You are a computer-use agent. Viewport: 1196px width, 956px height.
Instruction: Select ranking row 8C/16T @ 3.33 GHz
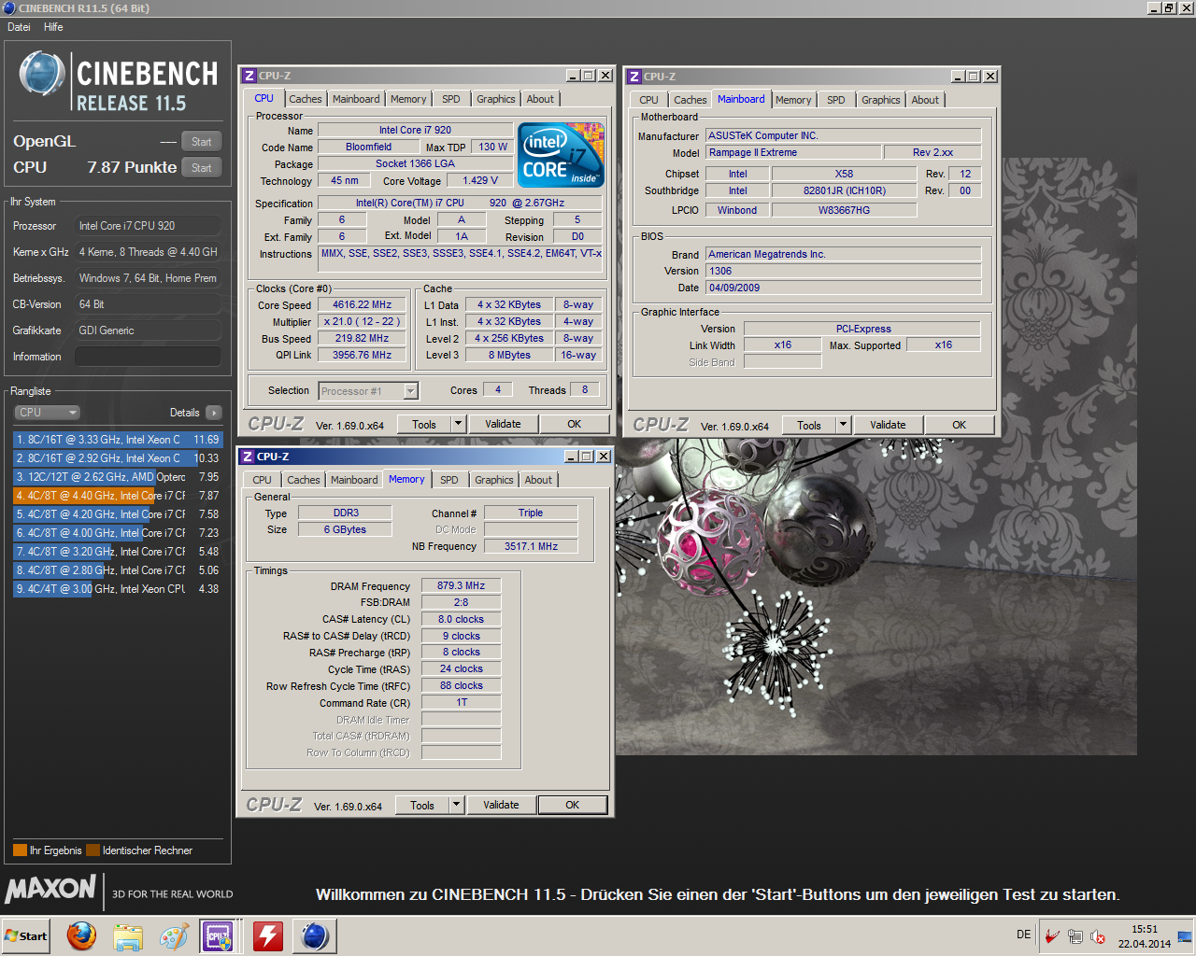(118, 439)
